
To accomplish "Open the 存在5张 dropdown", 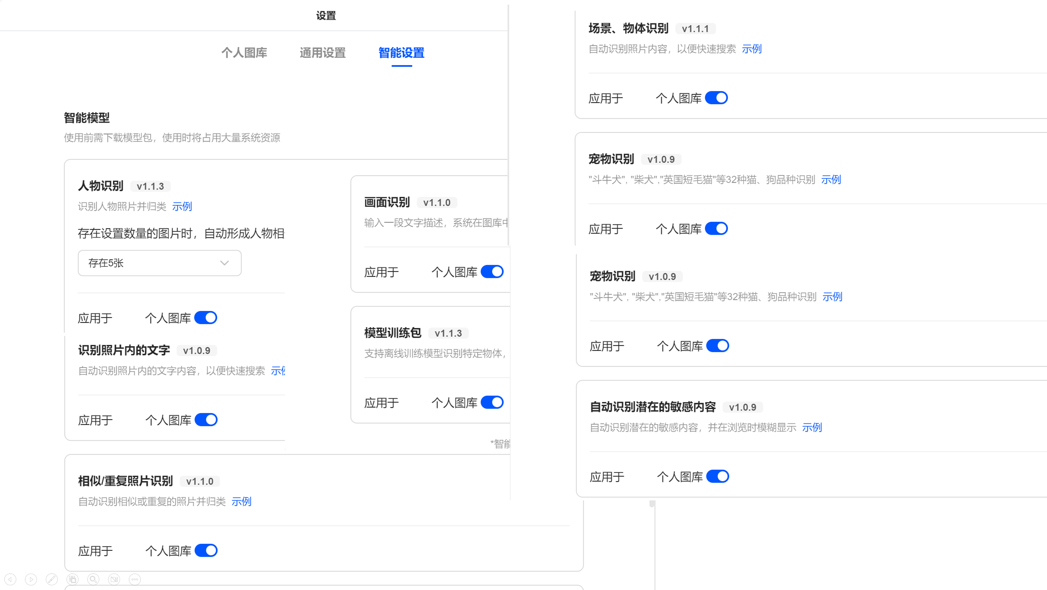I will click(x=160, y=263).
